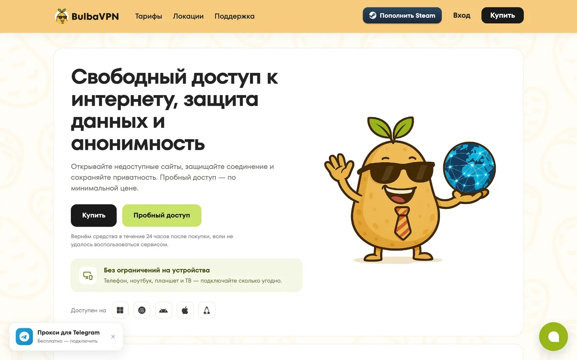This screenshot has height=360, width=577.
Task: Click the devices icon in the green banner
Action: point(88,276)
